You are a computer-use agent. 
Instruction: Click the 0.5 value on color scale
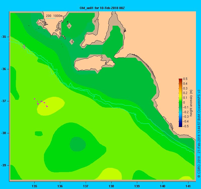pyautogui.click(x=185, y=79)
